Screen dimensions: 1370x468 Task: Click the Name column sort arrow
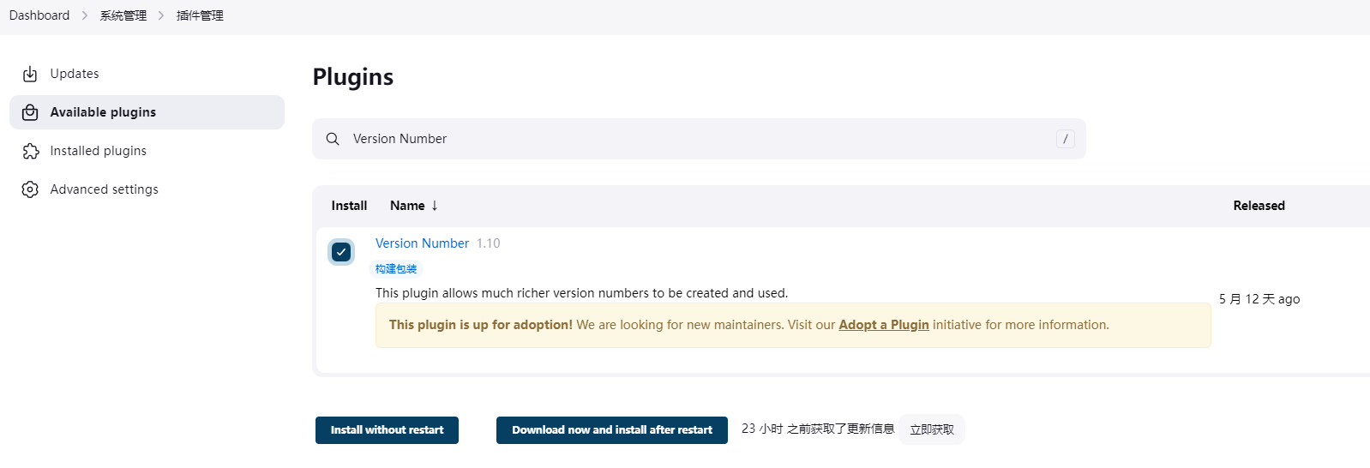[435, 206]
